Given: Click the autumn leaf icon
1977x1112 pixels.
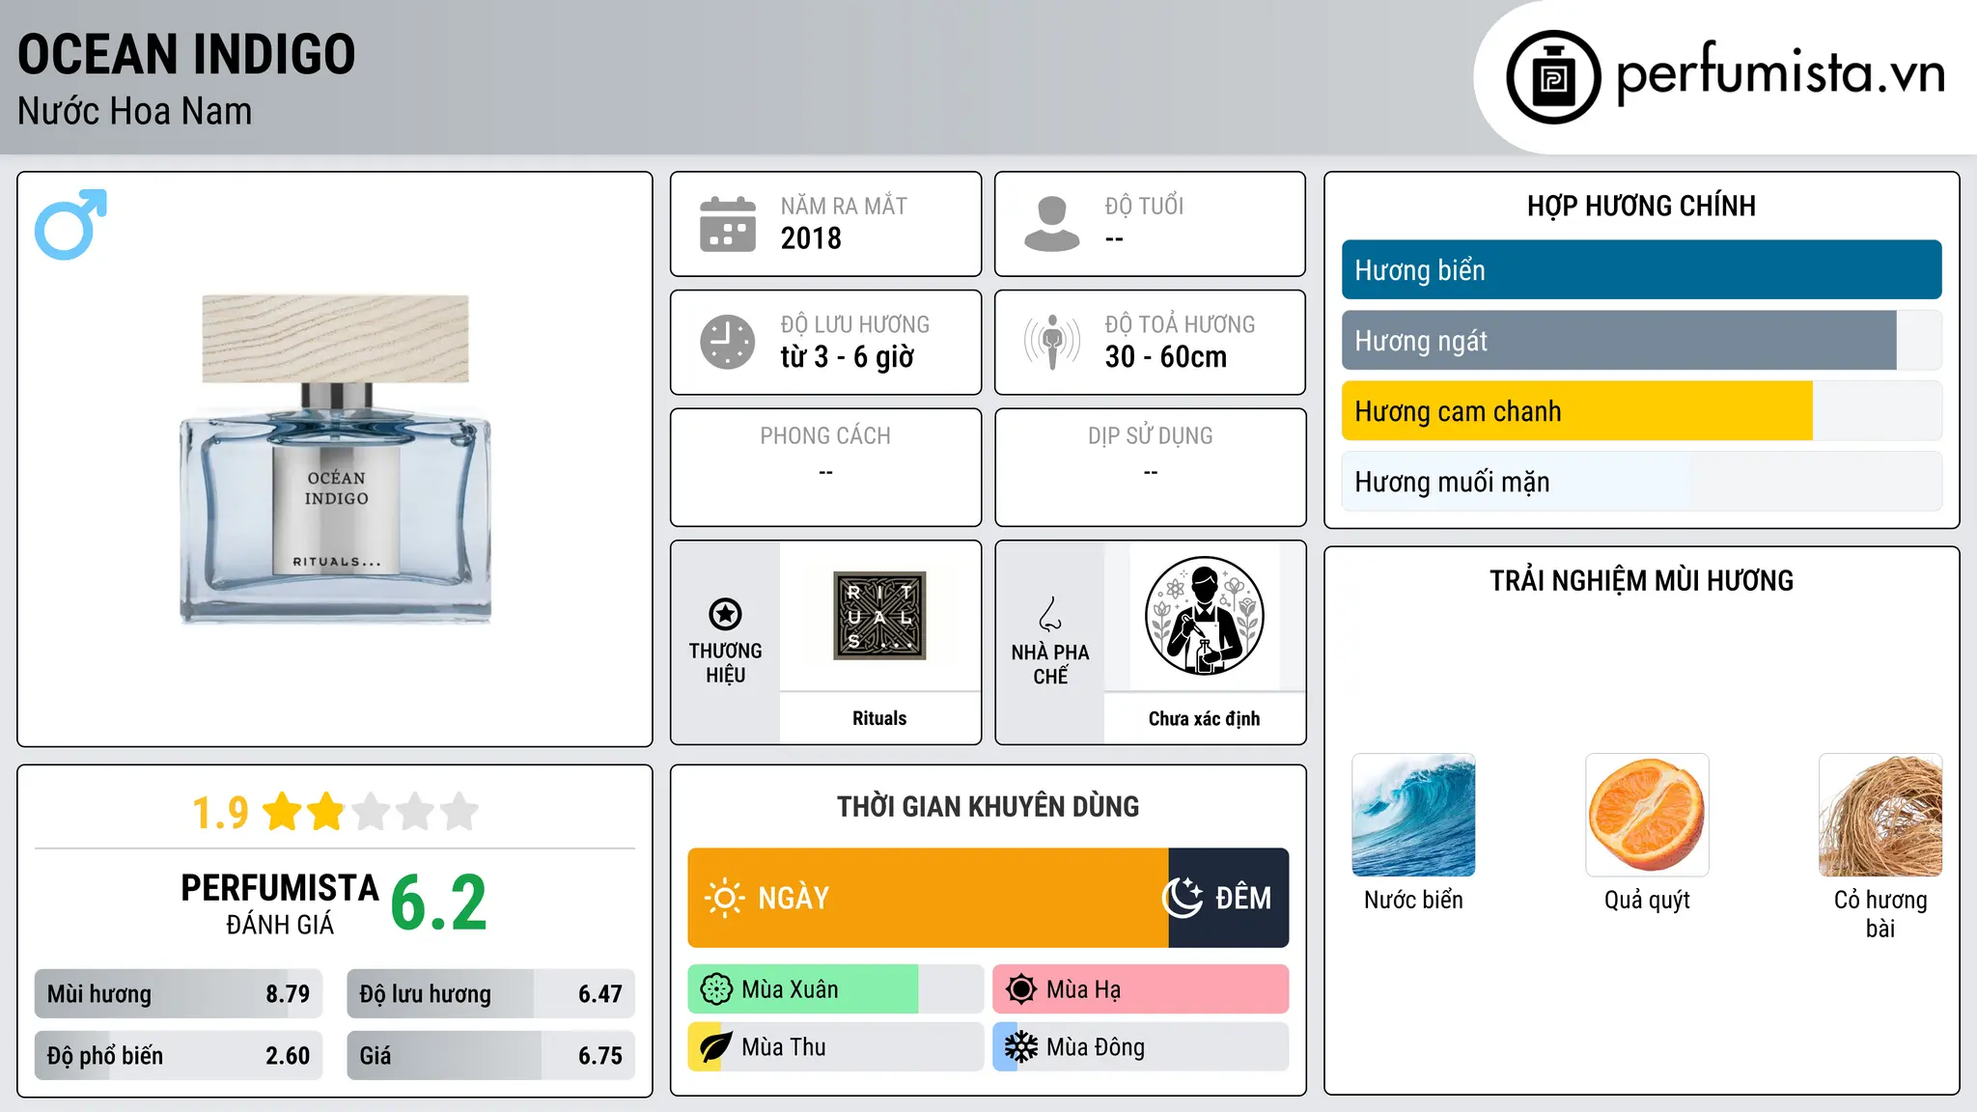Looking at the screenshot, I should pyautogui.click(x=716, y=1047).
